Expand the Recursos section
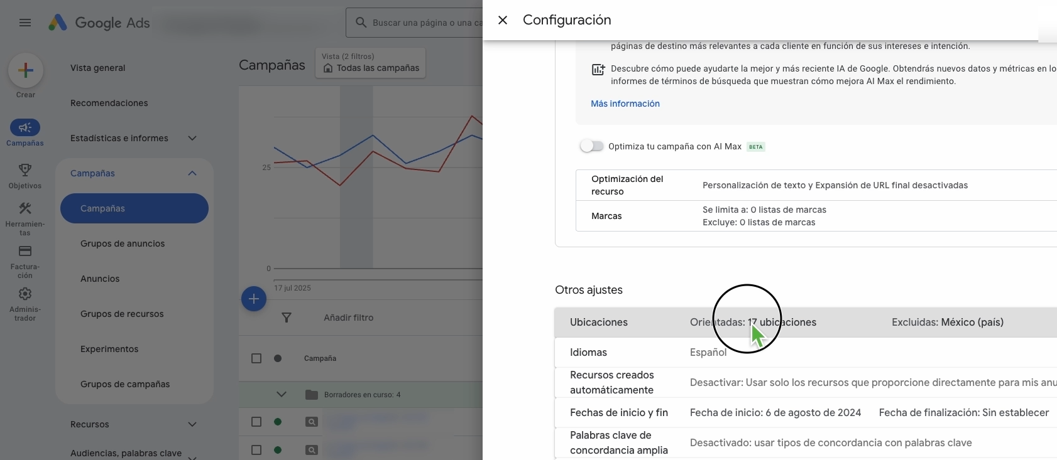Screen dimensions: 1057x460 pyautogui.click(x=192, y=424)
